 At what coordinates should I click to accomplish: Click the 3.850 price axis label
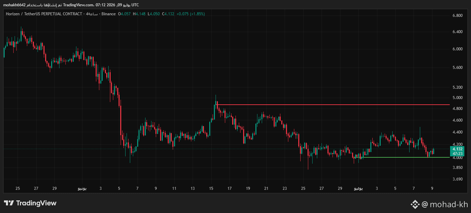pyautogui.click(x=457, y=168)
